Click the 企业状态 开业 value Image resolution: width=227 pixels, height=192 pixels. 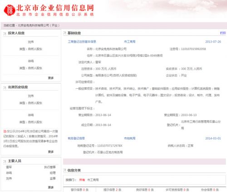pyautogui.click(x=184, y=76)
